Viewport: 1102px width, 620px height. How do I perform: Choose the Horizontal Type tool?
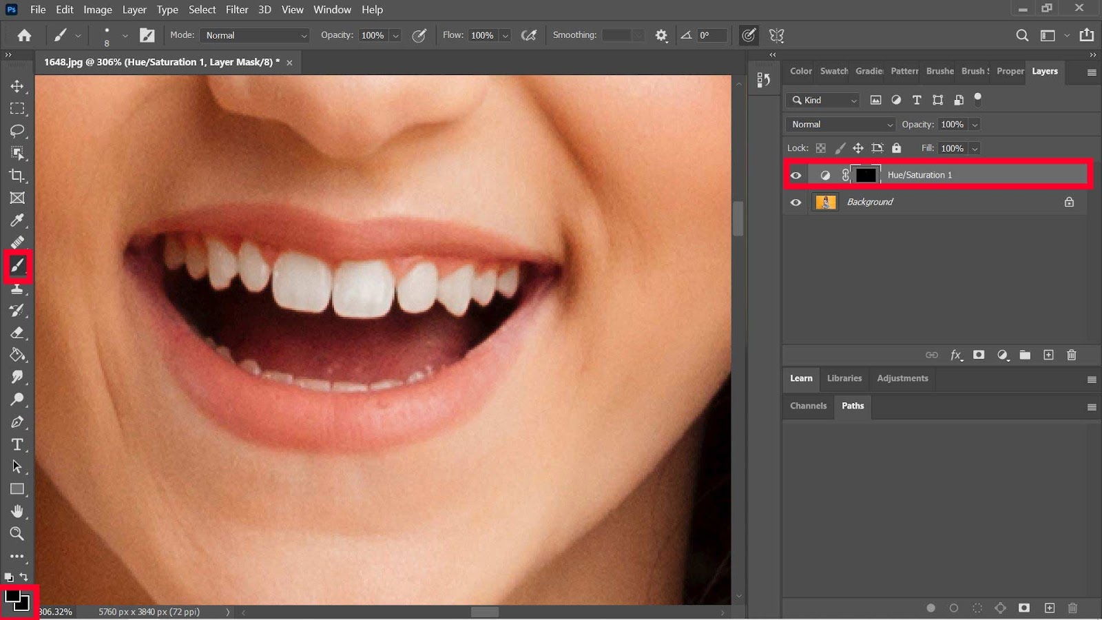click(x=17, y=444)
